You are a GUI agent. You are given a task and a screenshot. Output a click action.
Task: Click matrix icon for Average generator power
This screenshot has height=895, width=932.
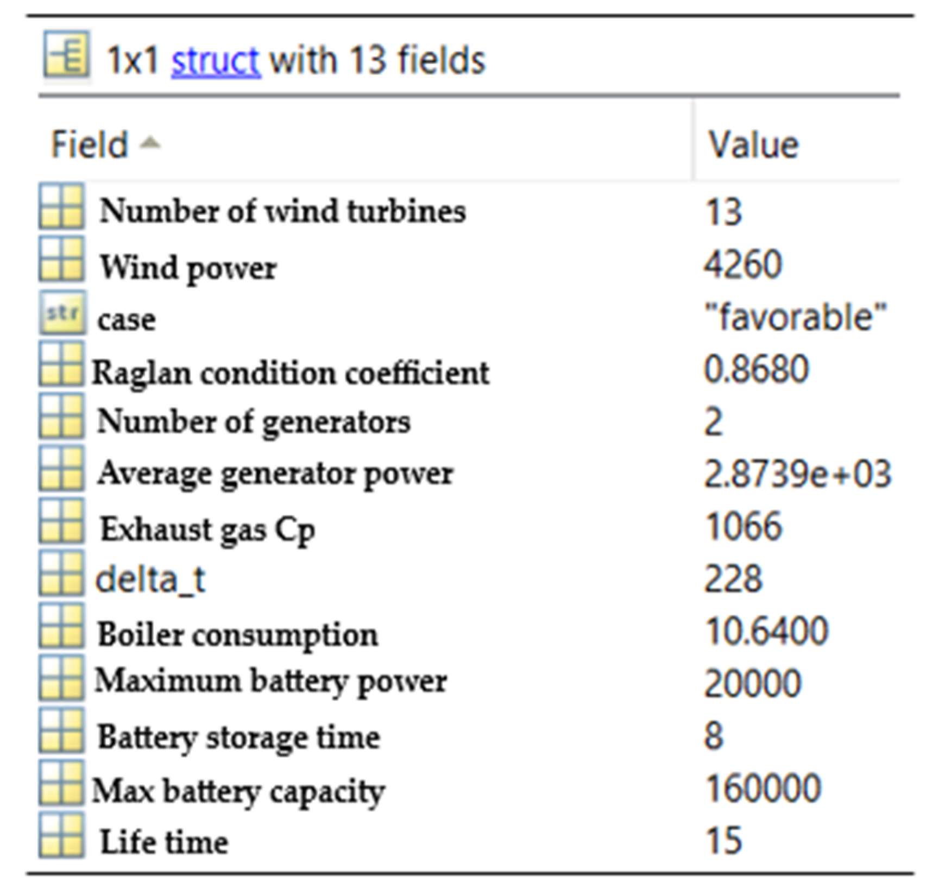(x=62, y=468)
